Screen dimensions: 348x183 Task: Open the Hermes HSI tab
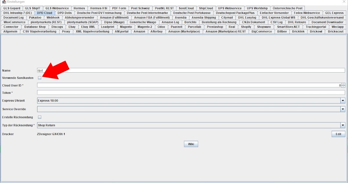(x=99, y=8)
